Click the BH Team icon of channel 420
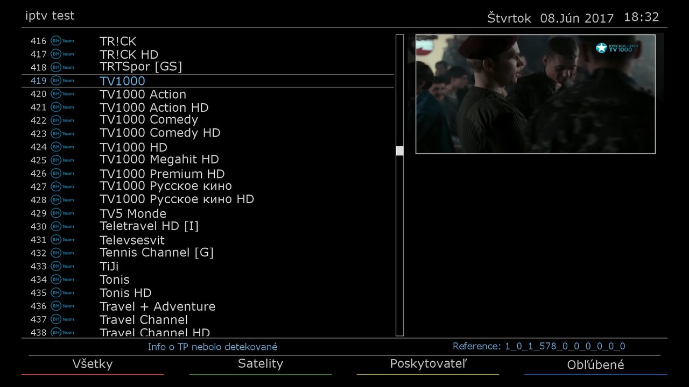This screenshot has width=689, height=387. pos(62,94)
